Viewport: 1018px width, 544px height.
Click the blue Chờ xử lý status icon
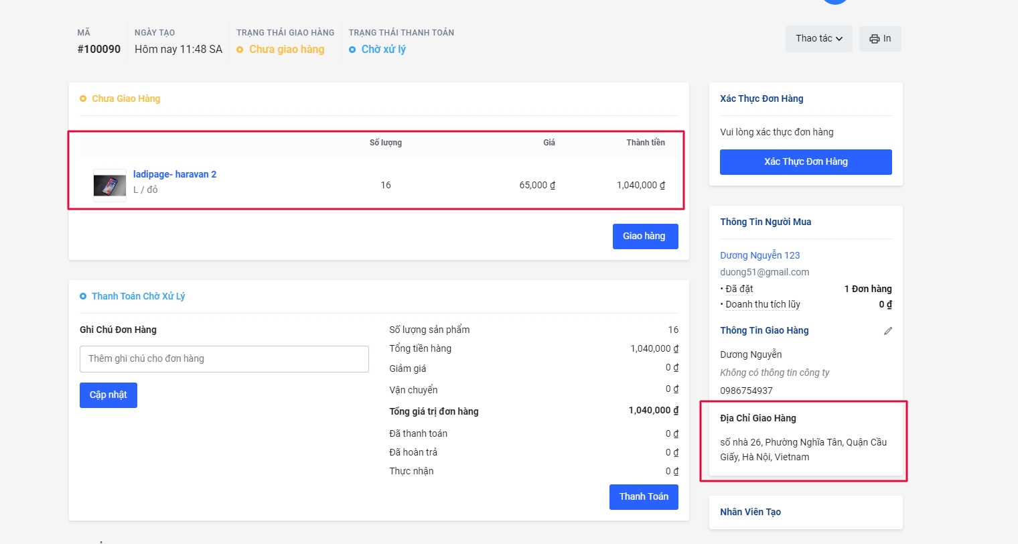[352, 50]
